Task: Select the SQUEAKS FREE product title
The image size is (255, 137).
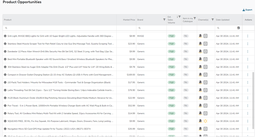Action: coord(60,121)
